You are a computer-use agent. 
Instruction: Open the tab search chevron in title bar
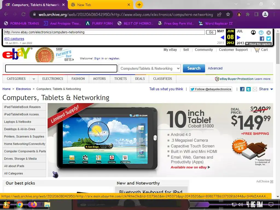(x=236, y=4)
